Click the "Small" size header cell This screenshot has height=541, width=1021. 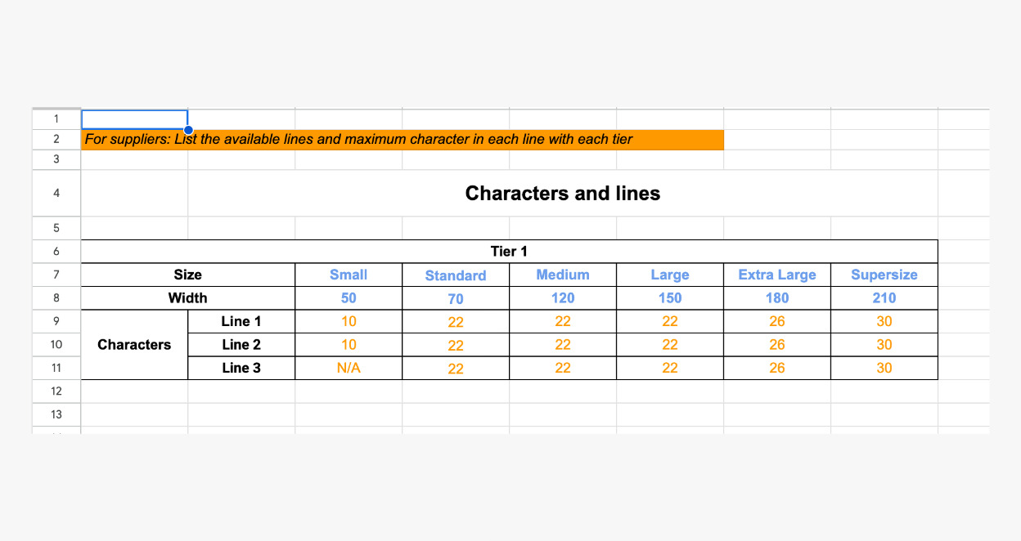coord(349,275)
